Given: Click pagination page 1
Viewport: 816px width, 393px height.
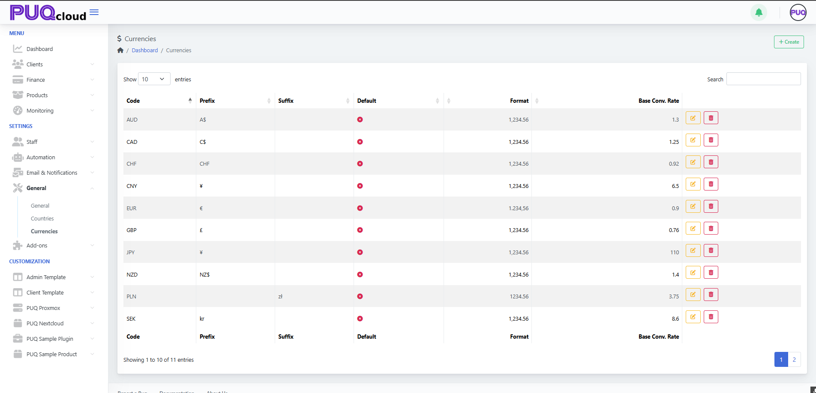Looking at the screenshot, I should pos(781,360).
